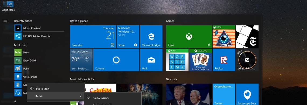Launch the Microsoft Edge tile

tap(151, 36)
